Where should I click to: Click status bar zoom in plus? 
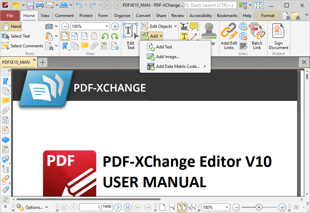coord(282,207)
